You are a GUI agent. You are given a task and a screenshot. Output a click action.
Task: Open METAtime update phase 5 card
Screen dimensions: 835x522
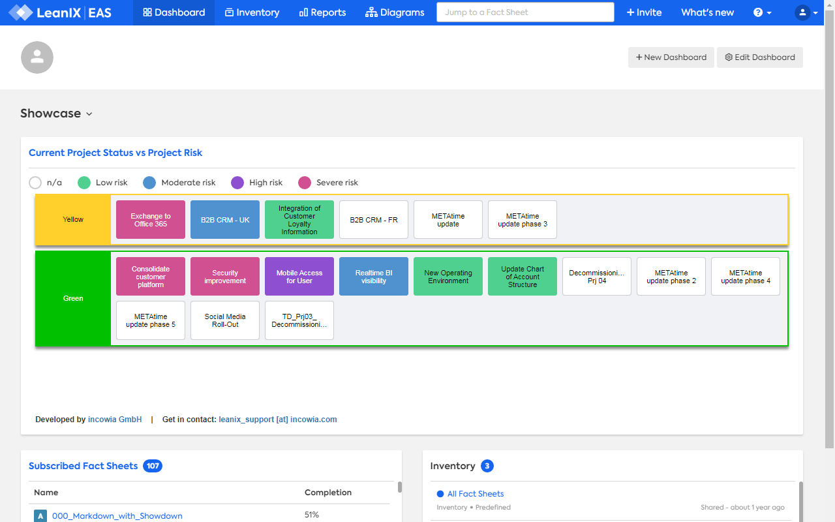(151, 320)
